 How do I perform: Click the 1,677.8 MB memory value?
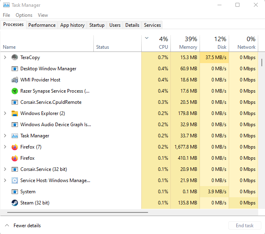pyautogui.click(x=186, y=147)
